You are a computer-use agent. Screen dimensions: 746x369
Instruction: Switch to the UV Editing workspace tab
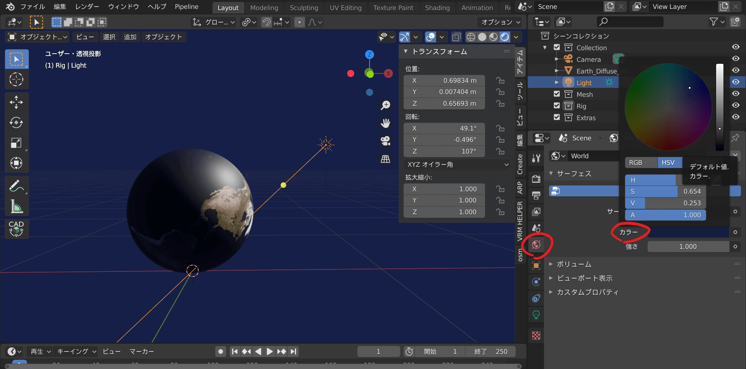click(x=345, y=7)
